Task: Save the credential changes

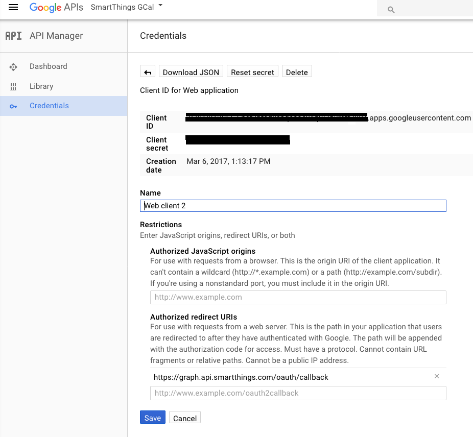Action: [152, 418]
